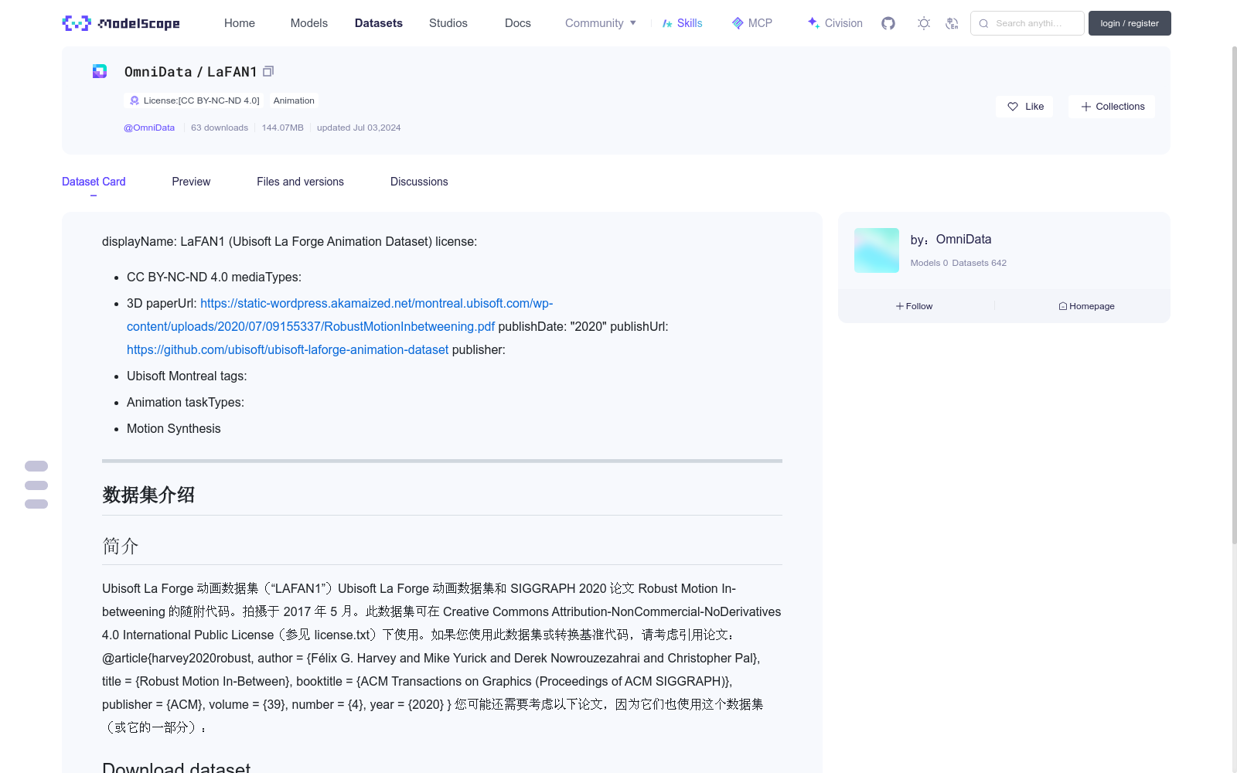
Task: Open the ModelScope logo homepage
Action: [x=121, y=23]
